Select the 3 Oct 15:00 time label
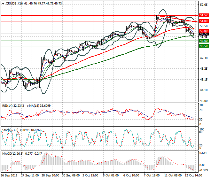Viewport: 211px width, 179px height. pos(90,175)
